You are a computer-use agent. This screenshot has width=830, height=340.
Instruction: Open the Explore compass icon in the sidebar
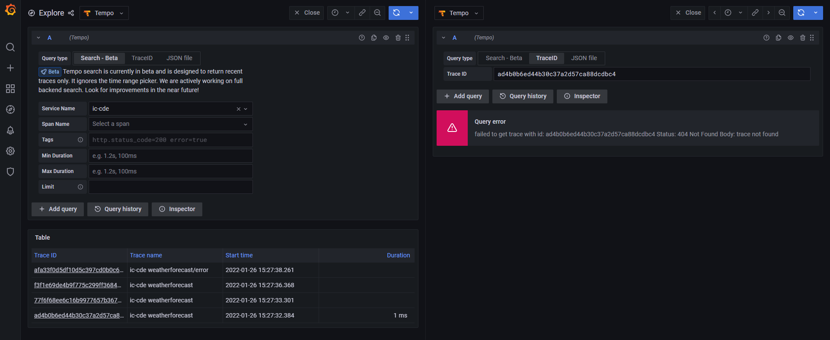[10, 109]
